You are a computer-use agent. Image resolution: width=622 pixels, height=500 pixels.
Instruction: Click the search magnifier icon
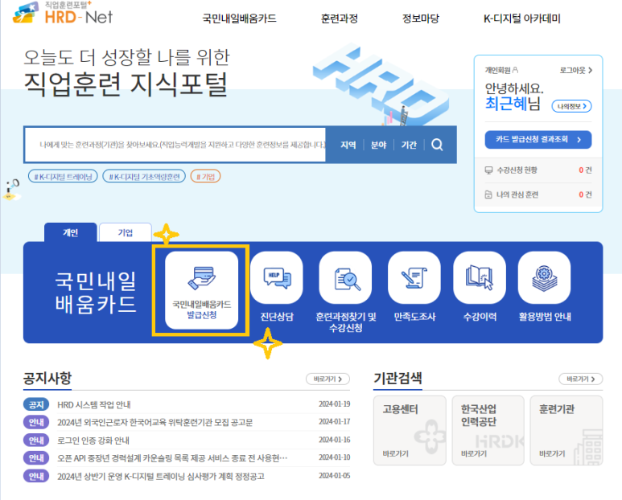(x=437, y=145)
